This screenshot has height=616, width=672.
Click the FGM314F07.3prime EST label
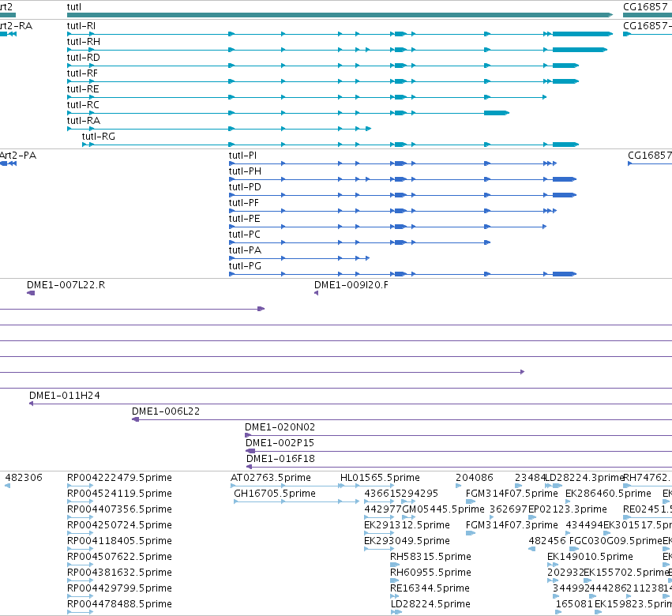coord(512,525)
